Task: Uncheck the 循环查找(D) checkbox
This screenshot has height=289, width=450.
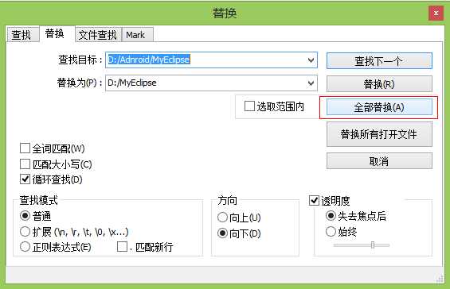Action: click(25, 179)
